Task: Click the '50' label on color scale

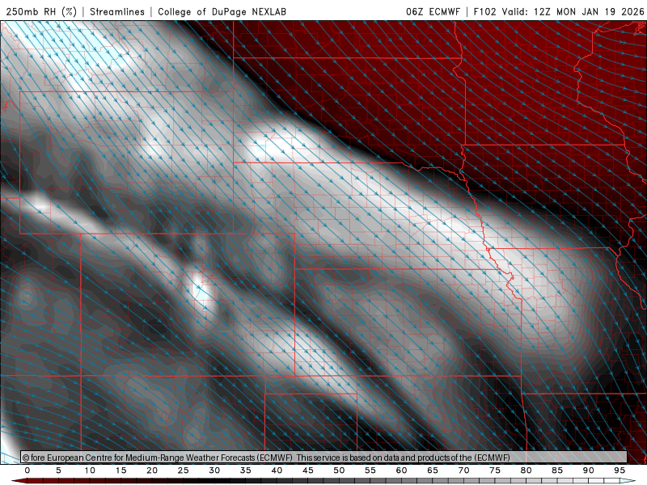Action: (339, 470)
